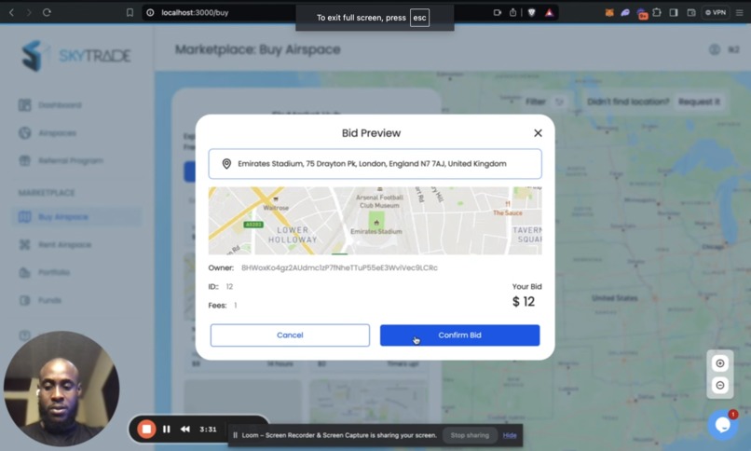Click the refresh icon next to Filter
This screenshot has height=451, width=751.
coord(559,102)
